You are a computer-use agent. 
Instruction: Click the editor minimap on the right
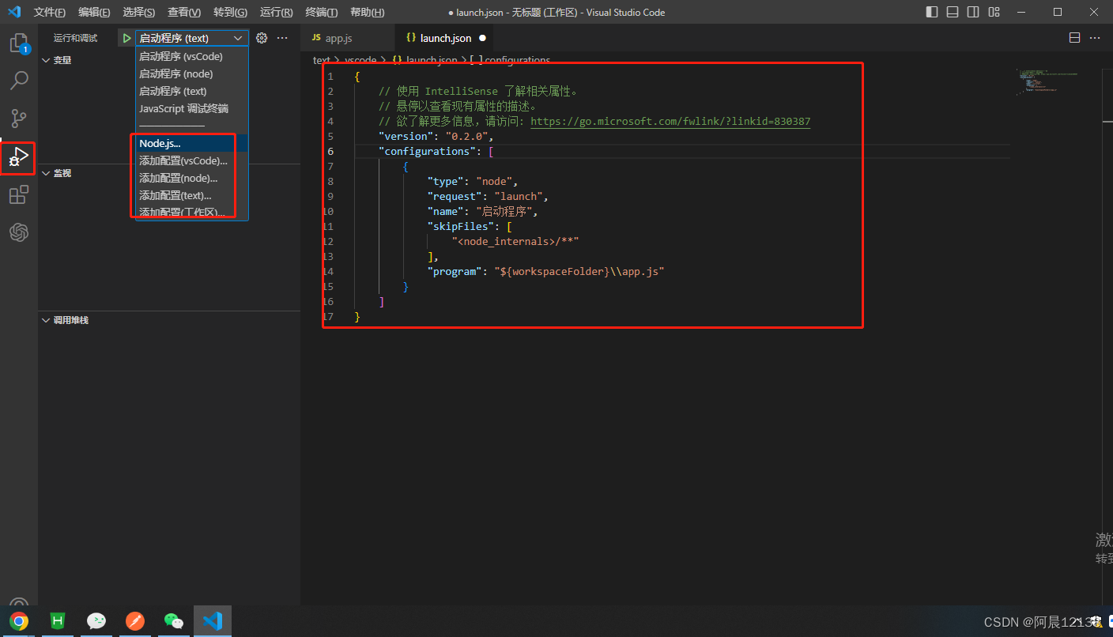(1047, 81)
